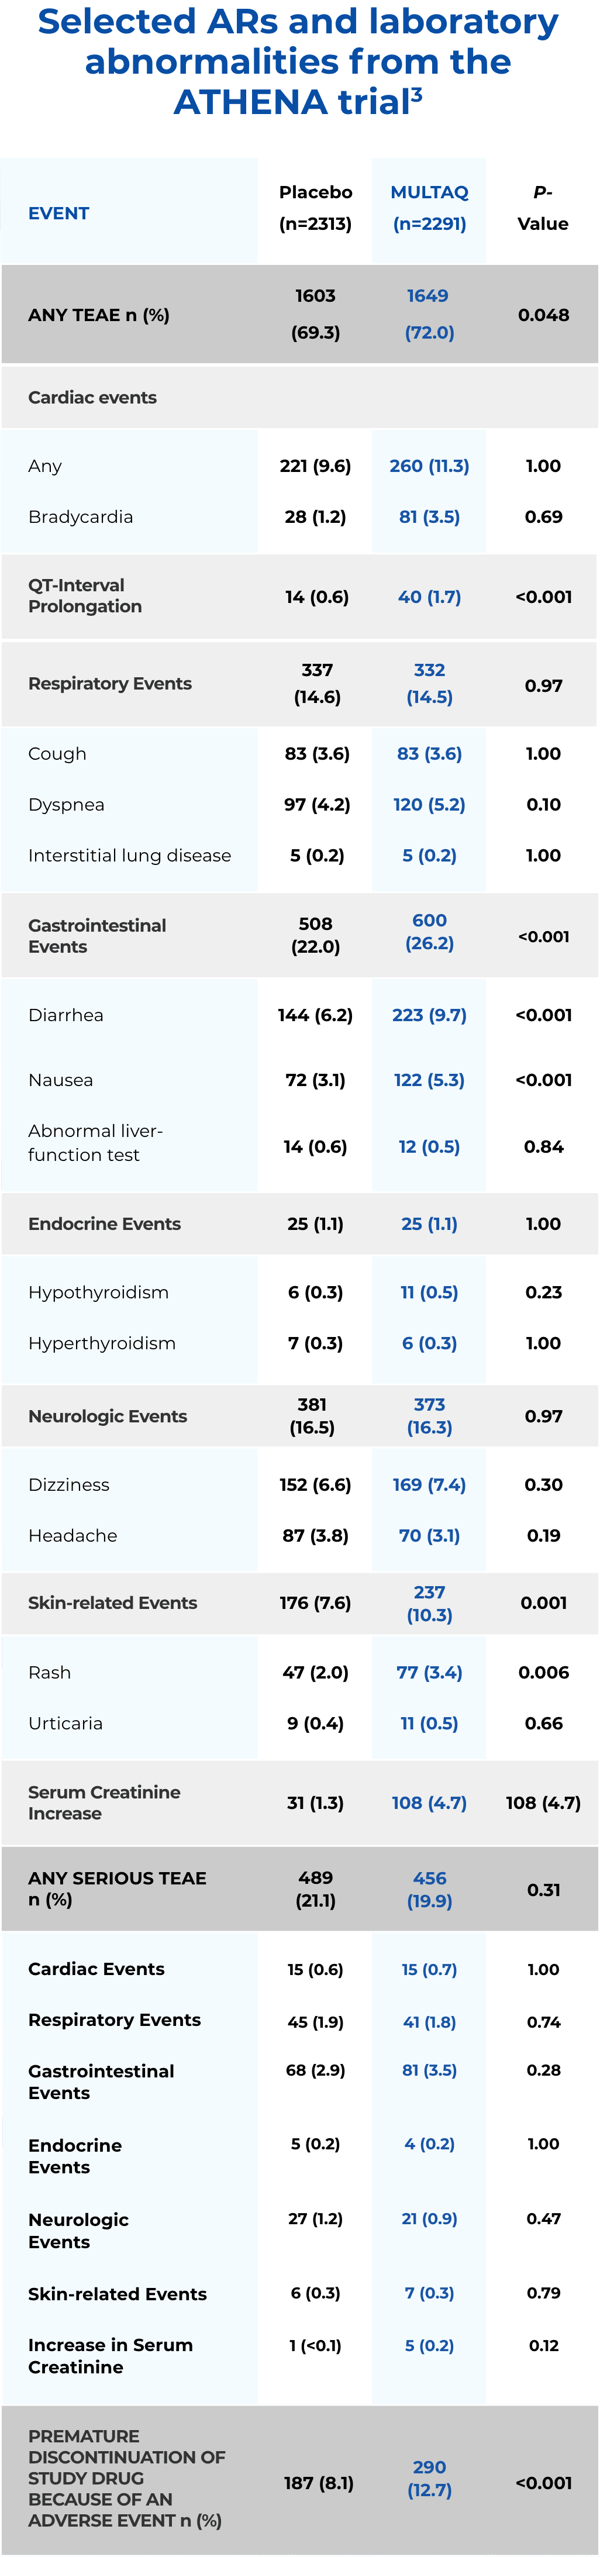Select the Abnormal liver-function test row label
Viewport: 600px width, 2557px height.
point(95,1142)
